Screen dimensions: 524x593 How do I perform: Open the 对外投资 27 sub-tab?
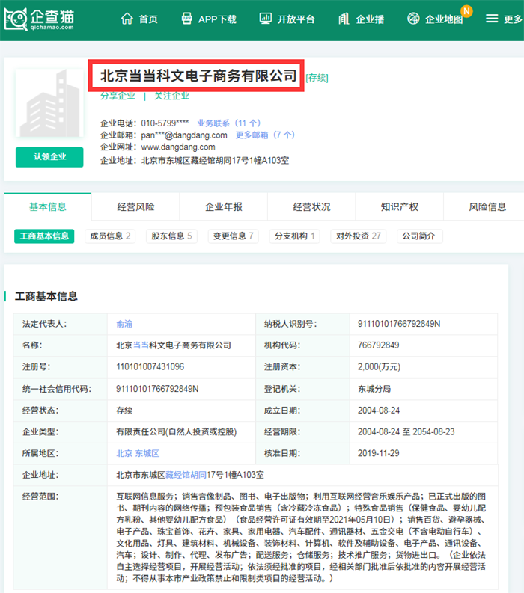(x=358, y=236)
